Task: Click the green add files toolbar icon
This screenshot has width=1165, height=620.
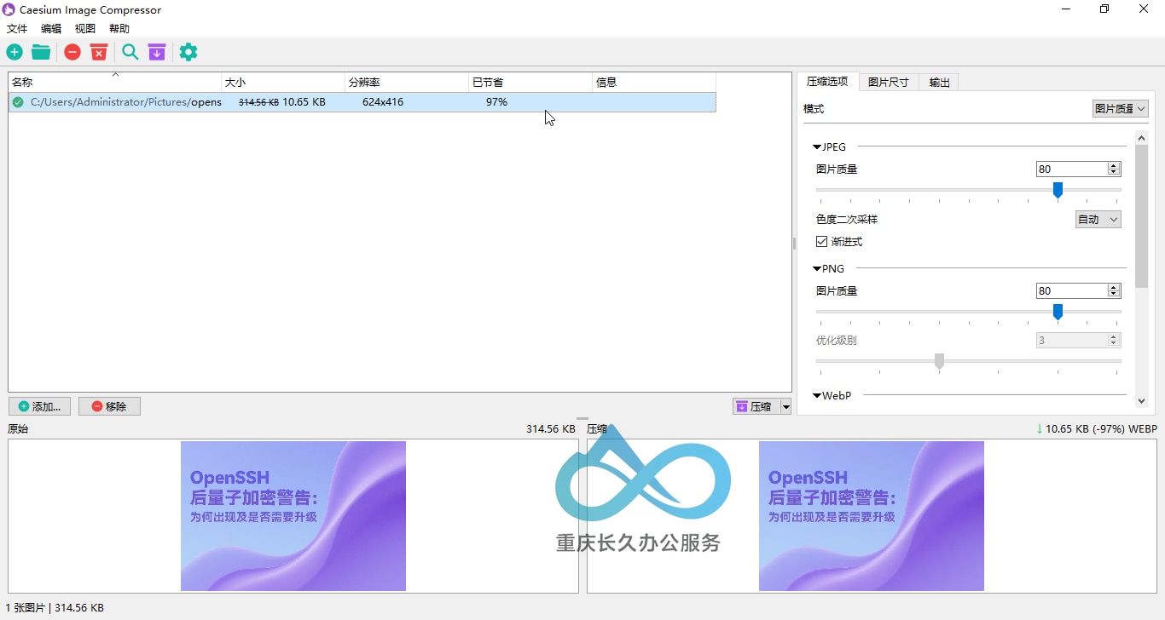Action: click(x=14, y=53)
